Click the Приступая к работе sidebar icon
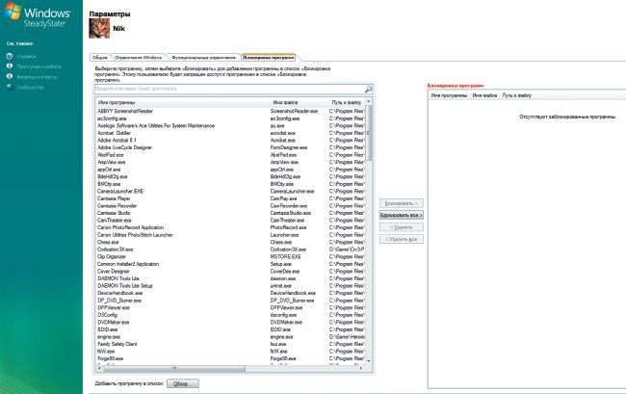This screenshot has width=626, height=394. pyautogui.click(x=11, y=66)
